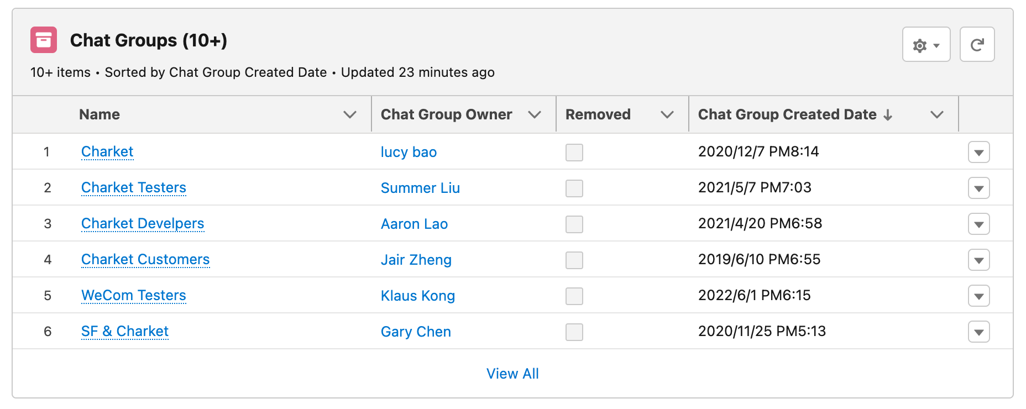Image resolution: width=1026 pixels, height=409 pixels.
Task: Refresh the Chat Groups list
Action: [977, 45]
